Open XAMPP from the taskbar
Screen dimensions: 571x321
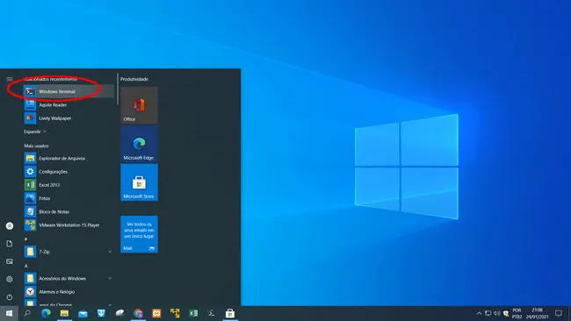(156, 313)
